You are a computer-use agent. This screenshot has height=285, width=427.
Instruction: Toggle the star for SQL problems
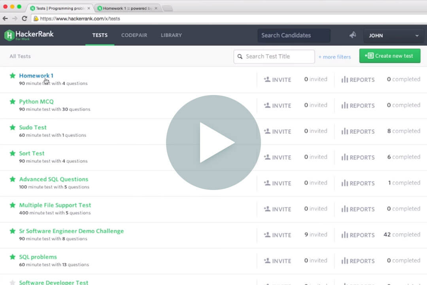point(13,257)
